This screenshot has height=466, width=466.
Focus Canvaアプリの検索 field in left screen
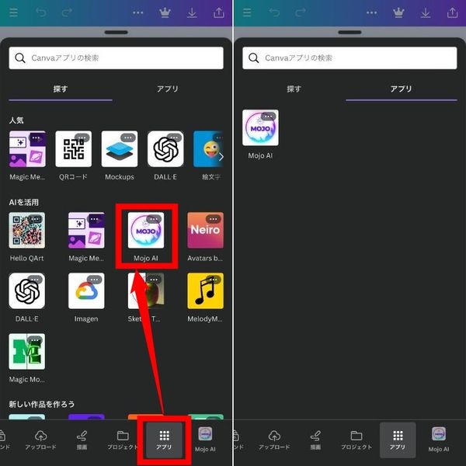pyautogui.click(x=116, y=58)
